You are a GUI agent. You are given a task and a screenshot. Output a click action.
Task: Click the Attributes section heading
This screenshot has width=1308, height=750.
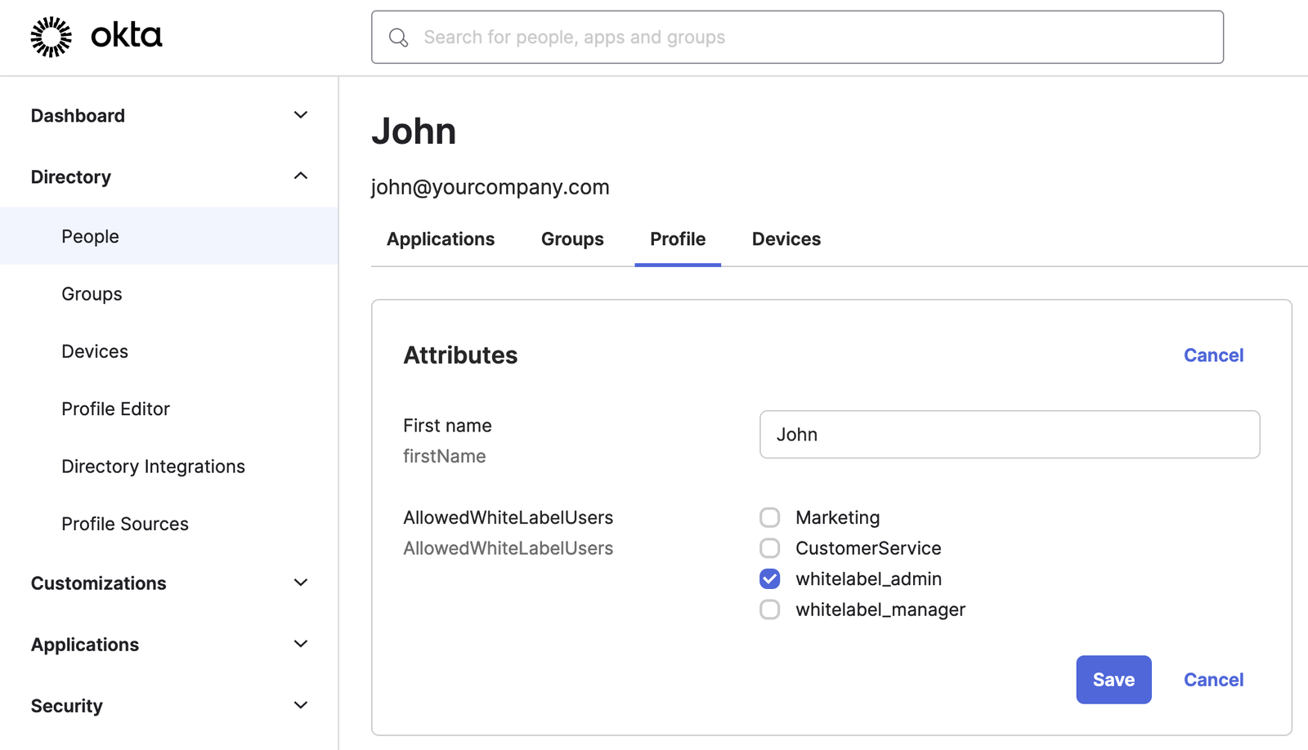point(460,355)
